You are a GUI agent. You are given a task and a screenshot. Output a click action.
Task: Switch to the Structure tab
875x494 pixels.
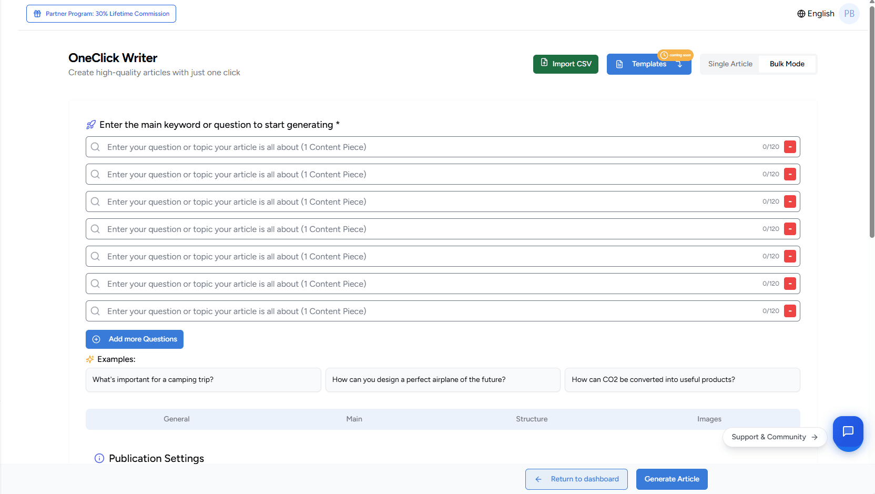pos(531,419)
